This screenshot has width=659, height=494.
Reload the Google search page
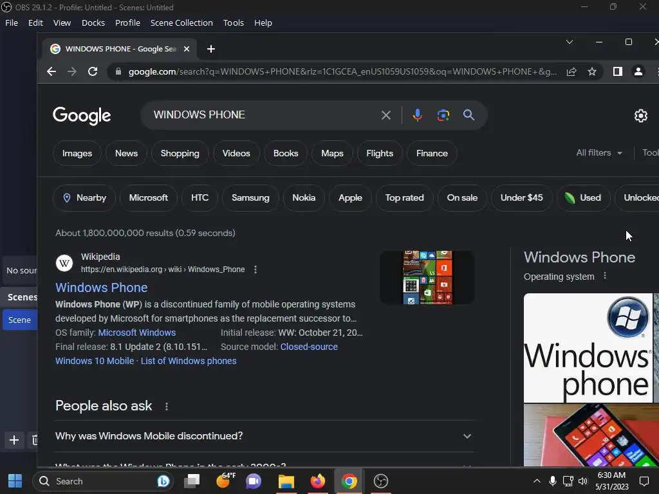point(93,71)
